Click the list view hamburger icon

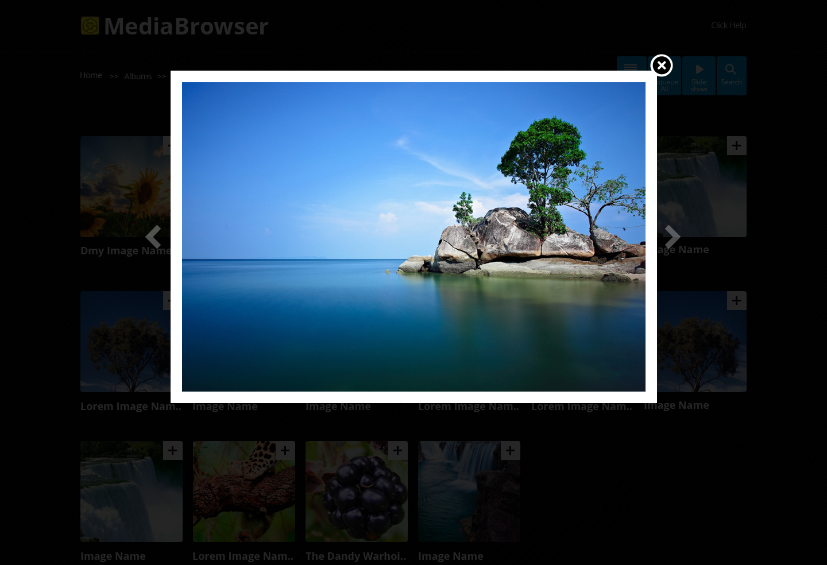coord(631,67)
